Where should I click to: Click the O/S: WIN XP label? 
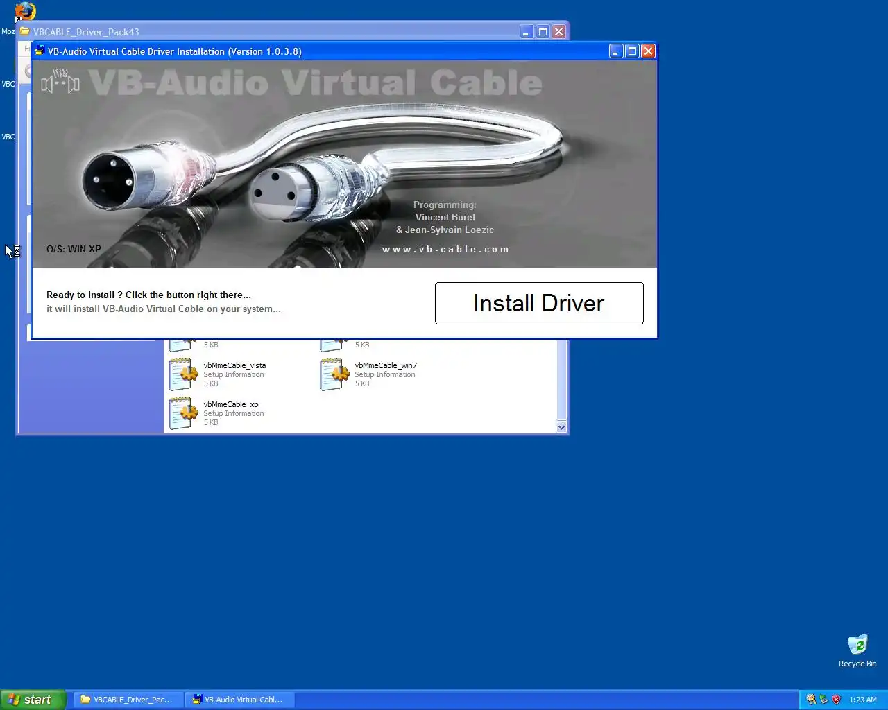[74, 249]
